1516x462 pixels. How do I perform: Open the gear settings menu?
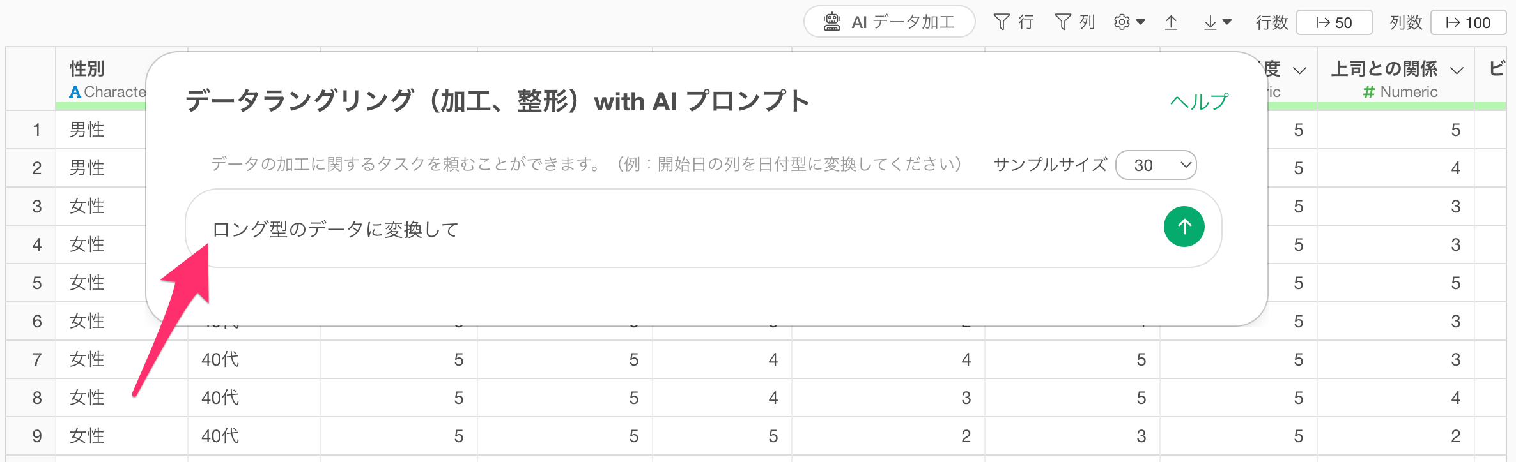click(1129, 22)
